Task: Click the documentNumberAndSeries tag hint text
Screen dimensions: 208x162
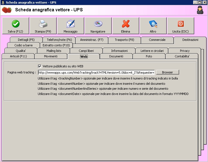Action: [x=103, y=89]
